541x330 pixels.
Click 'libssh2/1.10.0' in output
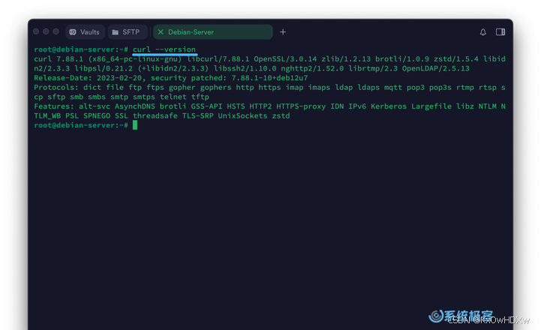click(x=245, y=68)
